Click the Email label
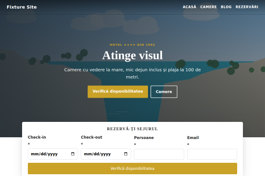Screen dimensions: 265x176 coord(193,138)
